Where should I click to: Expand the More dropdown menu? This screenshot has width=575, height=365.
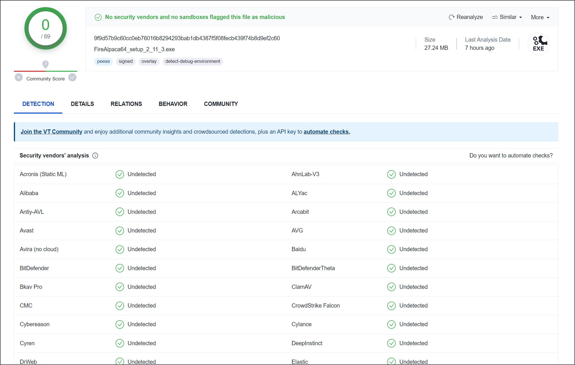[x=540, y=17]
